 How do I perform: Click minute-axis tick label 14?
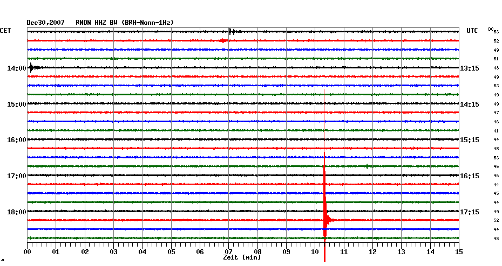(430, 252)
